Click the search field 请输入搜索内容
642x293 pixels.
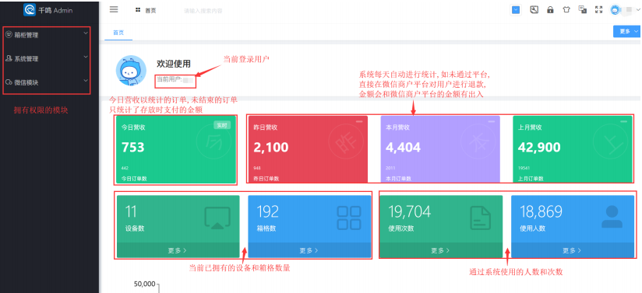pos(203,11)
